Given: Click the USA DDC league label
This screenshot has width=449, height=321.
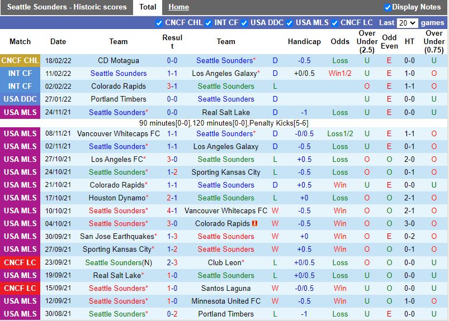Looking at the screenshot, I should 20,99.
